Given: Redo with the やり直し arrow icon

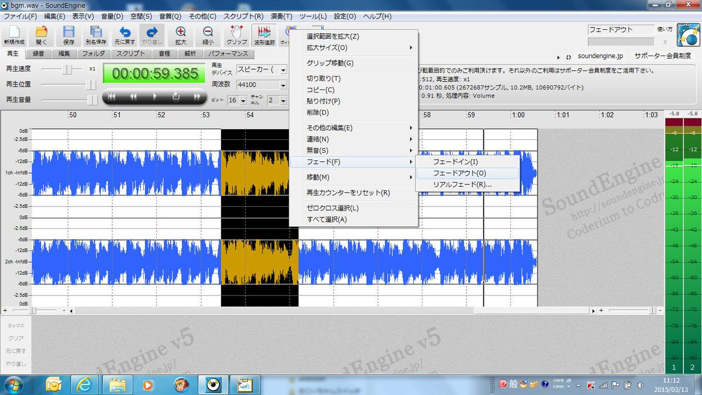Looking at the screenshot, I should click(152, 35).
